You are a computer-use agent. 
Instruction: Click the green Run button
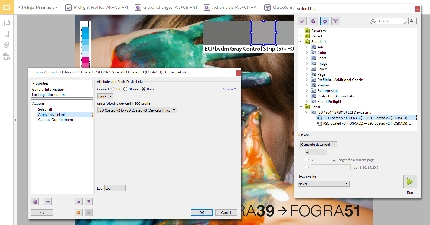coord(410,182)
